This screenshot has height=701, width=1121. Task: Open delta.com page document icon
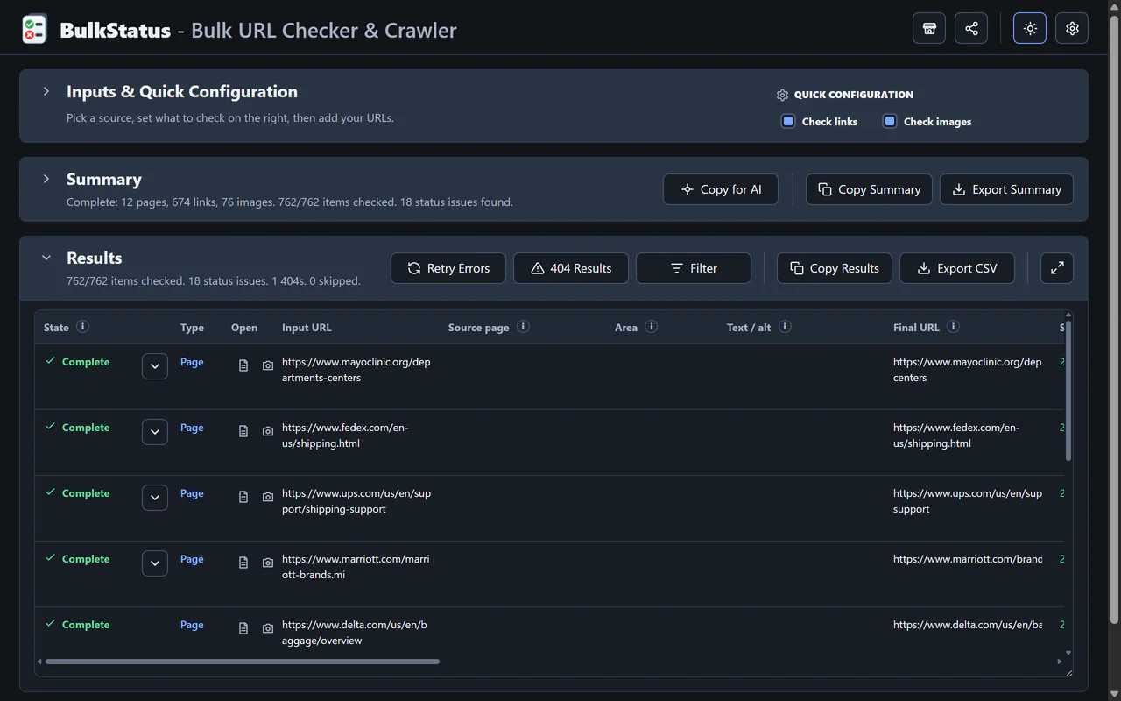243,628
